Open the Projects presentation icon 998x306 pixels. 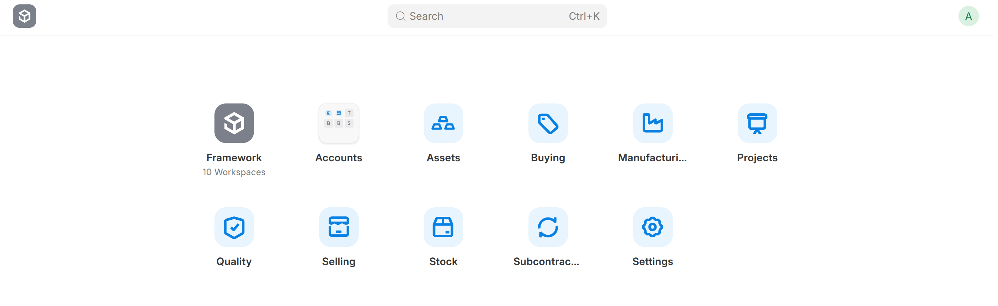[757, 123]
